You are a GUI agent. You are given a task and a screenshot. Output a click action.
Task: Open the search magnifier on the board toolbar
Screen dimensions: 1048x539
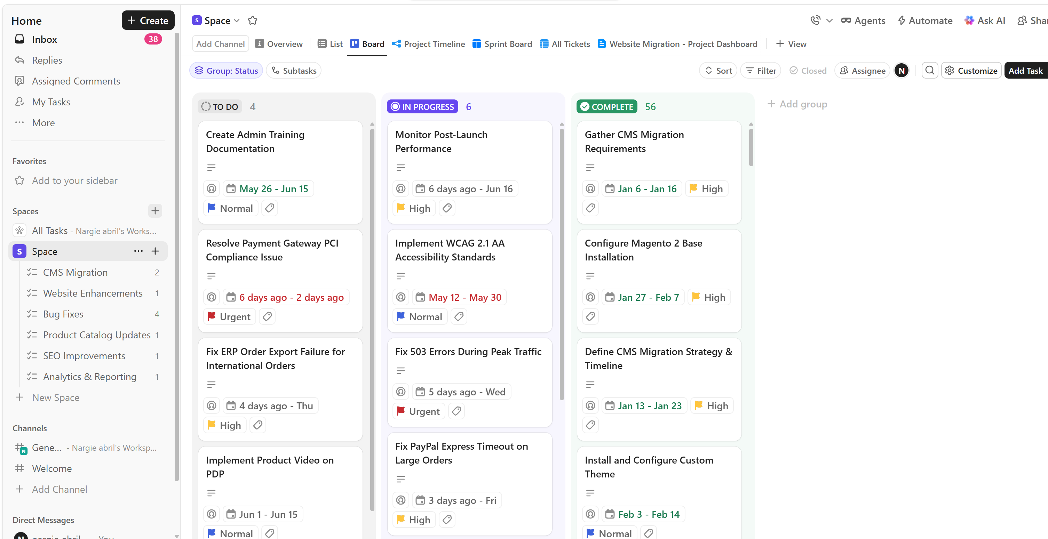(x=930, y=70)
